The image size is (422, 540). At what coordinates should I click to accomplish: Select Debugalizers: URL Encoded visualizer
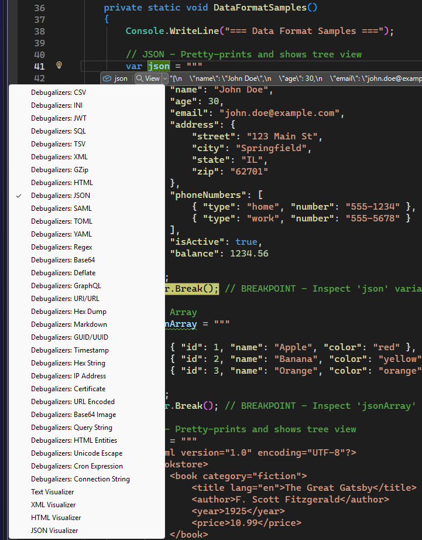[x=87, y=402]
